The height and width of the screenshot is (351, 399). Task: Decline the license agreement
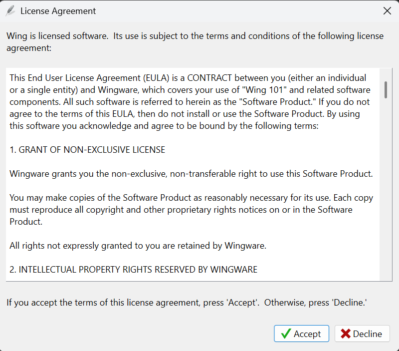coord(362,334)
